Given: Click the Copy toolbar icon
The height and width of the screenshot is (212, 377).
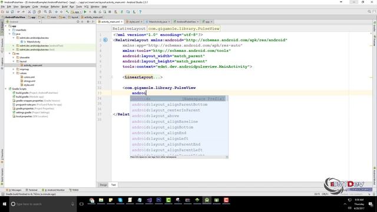Looking at the screenshot, I should point(34,12).
